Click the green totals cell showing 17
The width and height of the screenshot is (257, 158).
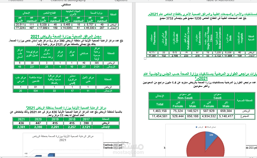coord(72,91)
